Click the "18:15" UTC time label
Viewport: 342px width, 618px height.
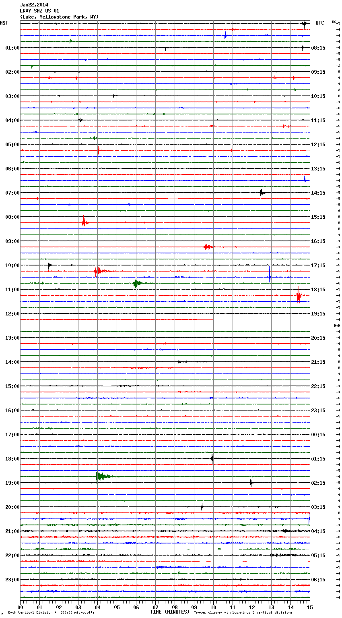(318, 290)
